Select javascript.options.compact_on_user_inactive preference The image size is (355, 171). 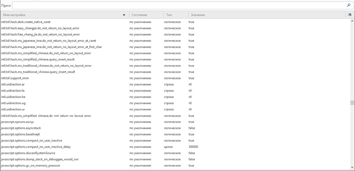pyautogui.click(x=175, y=140)
